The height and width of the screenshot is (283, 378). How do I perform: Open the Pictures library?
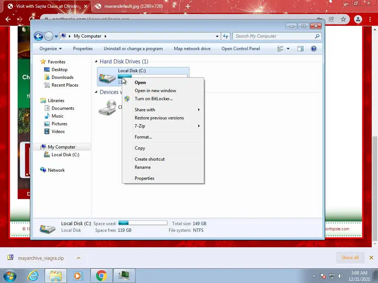(59, 124)
